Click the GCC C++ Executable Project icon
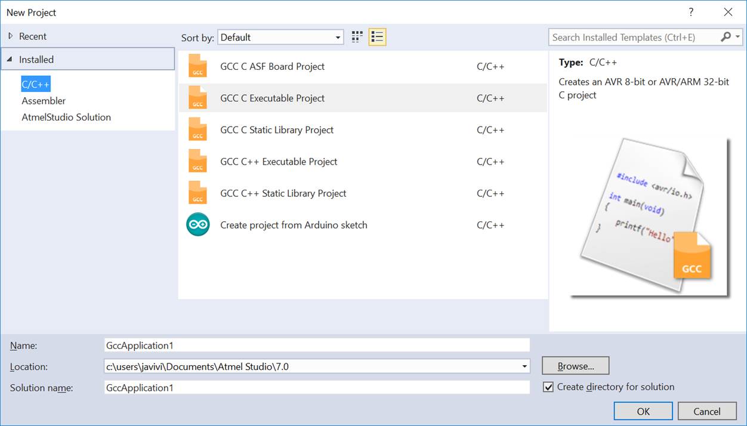 click(197, 161)
